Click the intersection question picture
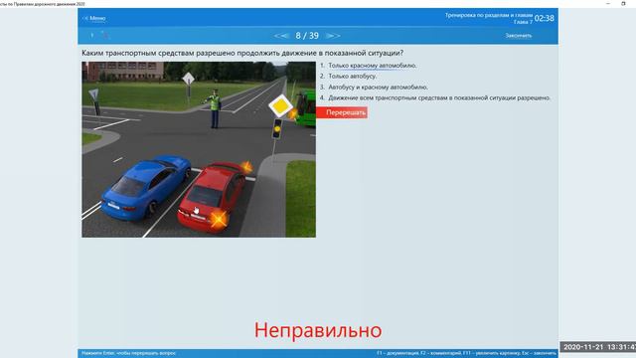Viewport: 636px width, 358px height. [x=199, y=149]
